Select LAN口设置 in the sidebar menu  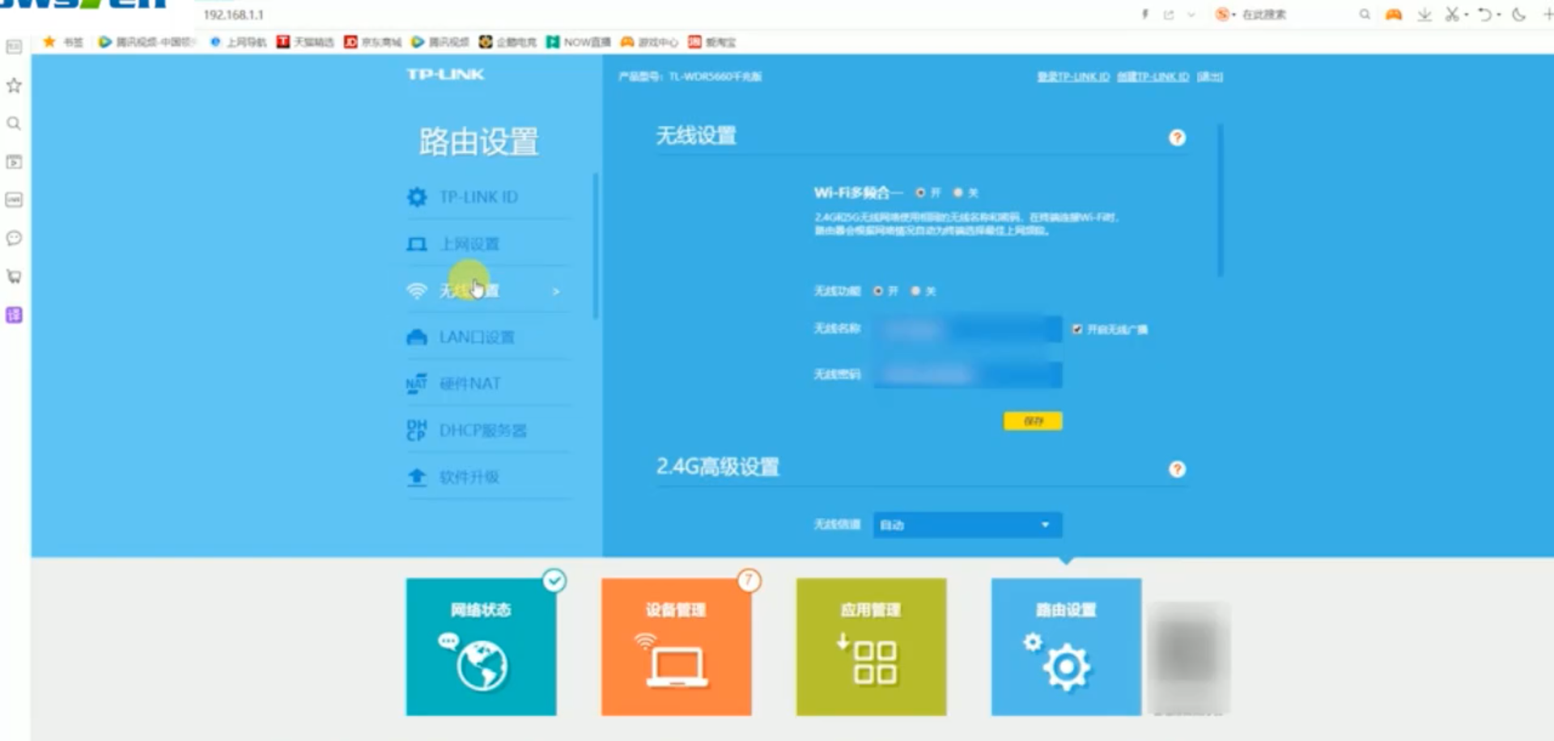[x=476, y=337]
